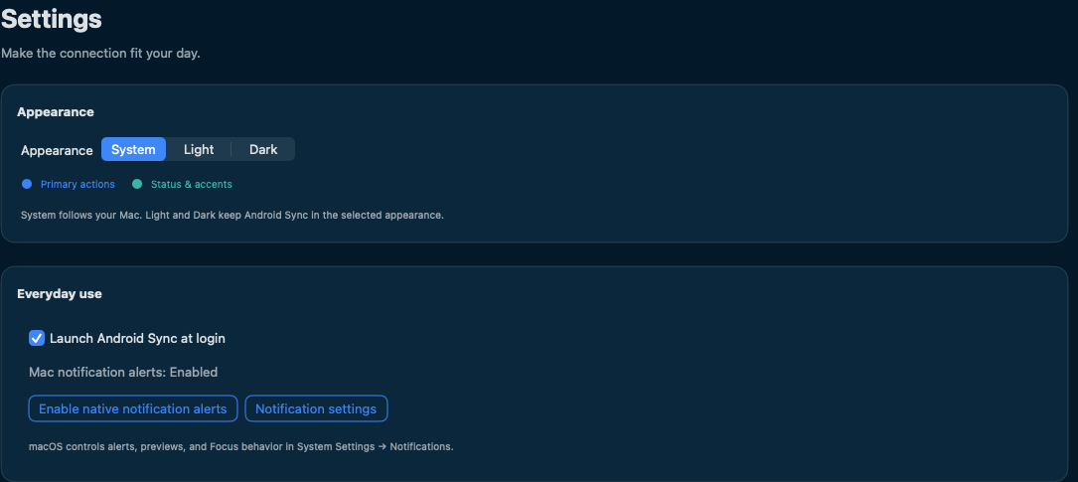Select the System appearance option

click(133, 149)
